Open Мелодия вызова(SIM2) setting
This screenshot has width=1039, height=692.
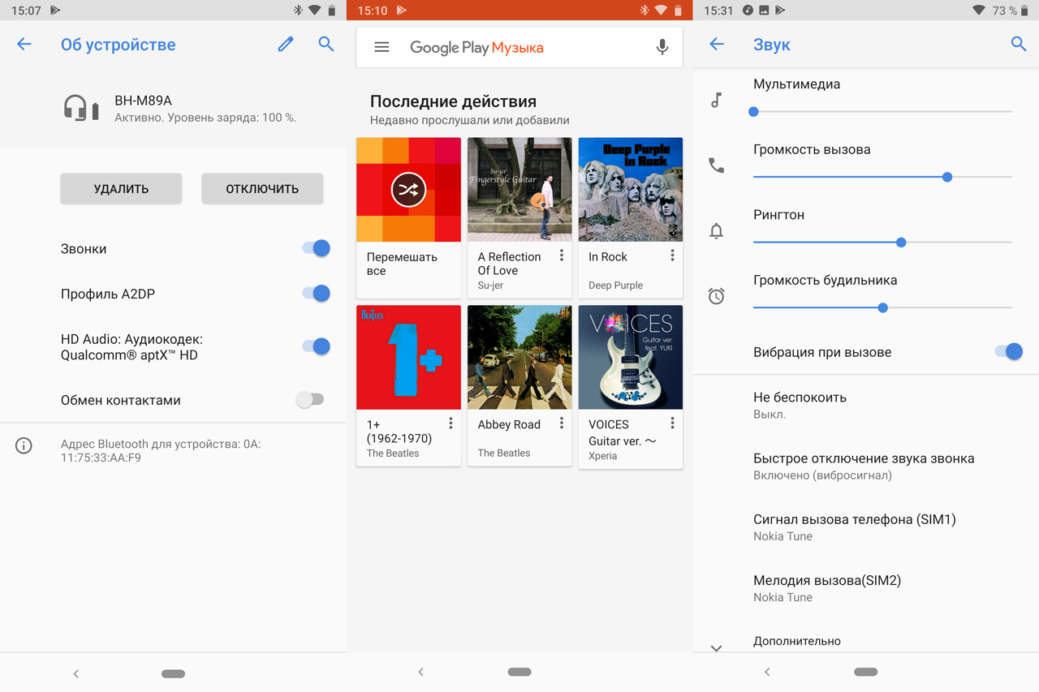(x=865, y=588)
